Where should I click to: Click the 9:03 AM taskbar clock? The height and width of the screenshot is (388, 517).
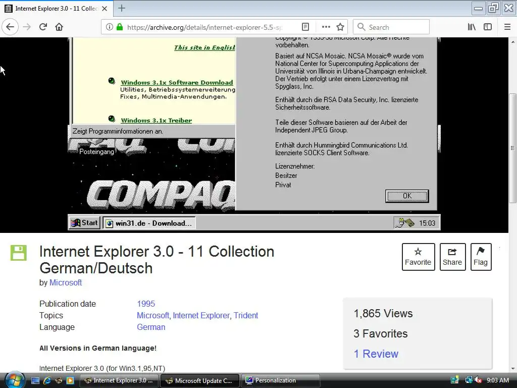point(498,380)
